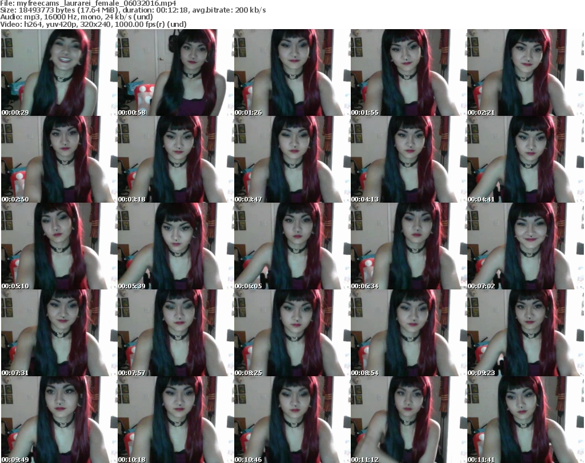Select the thumbnail stamped 00:01:26
The width and height of the screenshot is (585, 463).
[x=292, y=73]
